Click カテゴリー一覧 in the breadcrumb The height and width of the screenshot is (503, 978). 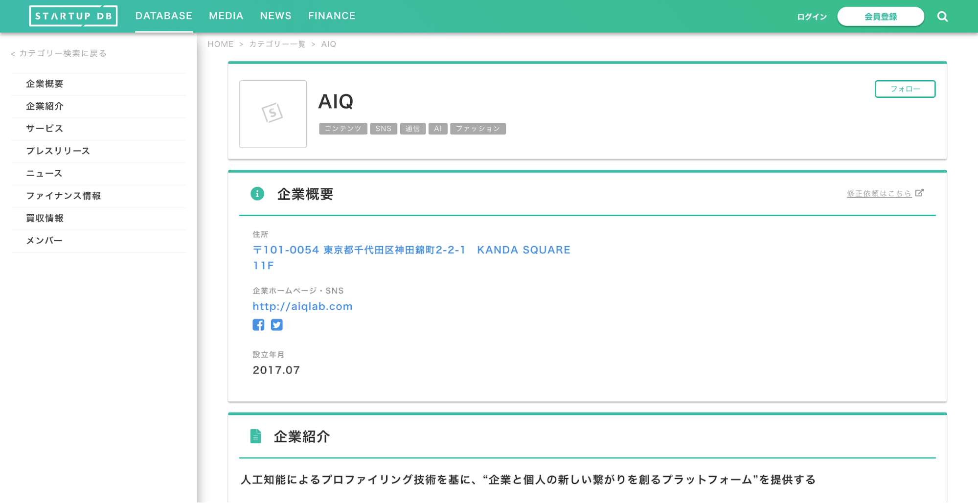pos(277,44)
